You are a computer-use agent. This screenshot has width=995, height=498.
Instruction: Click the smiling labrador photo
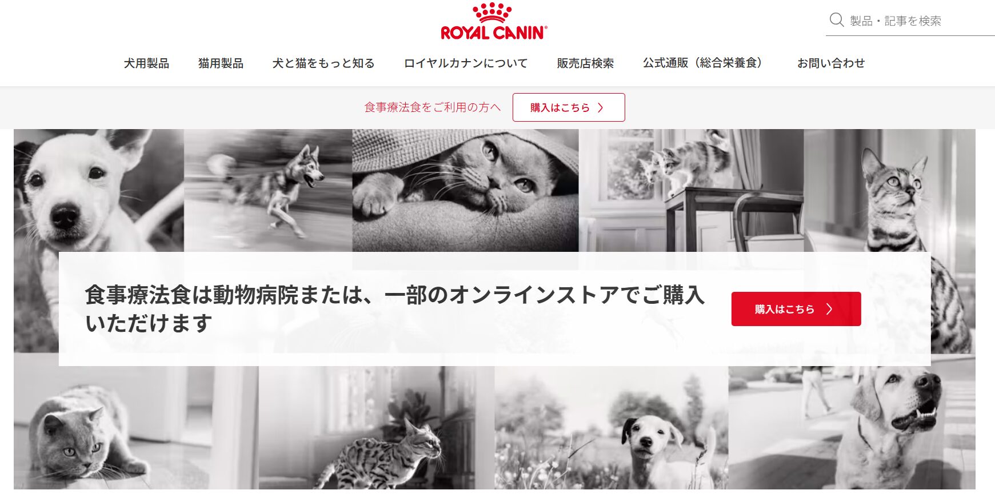coord(852,427)
